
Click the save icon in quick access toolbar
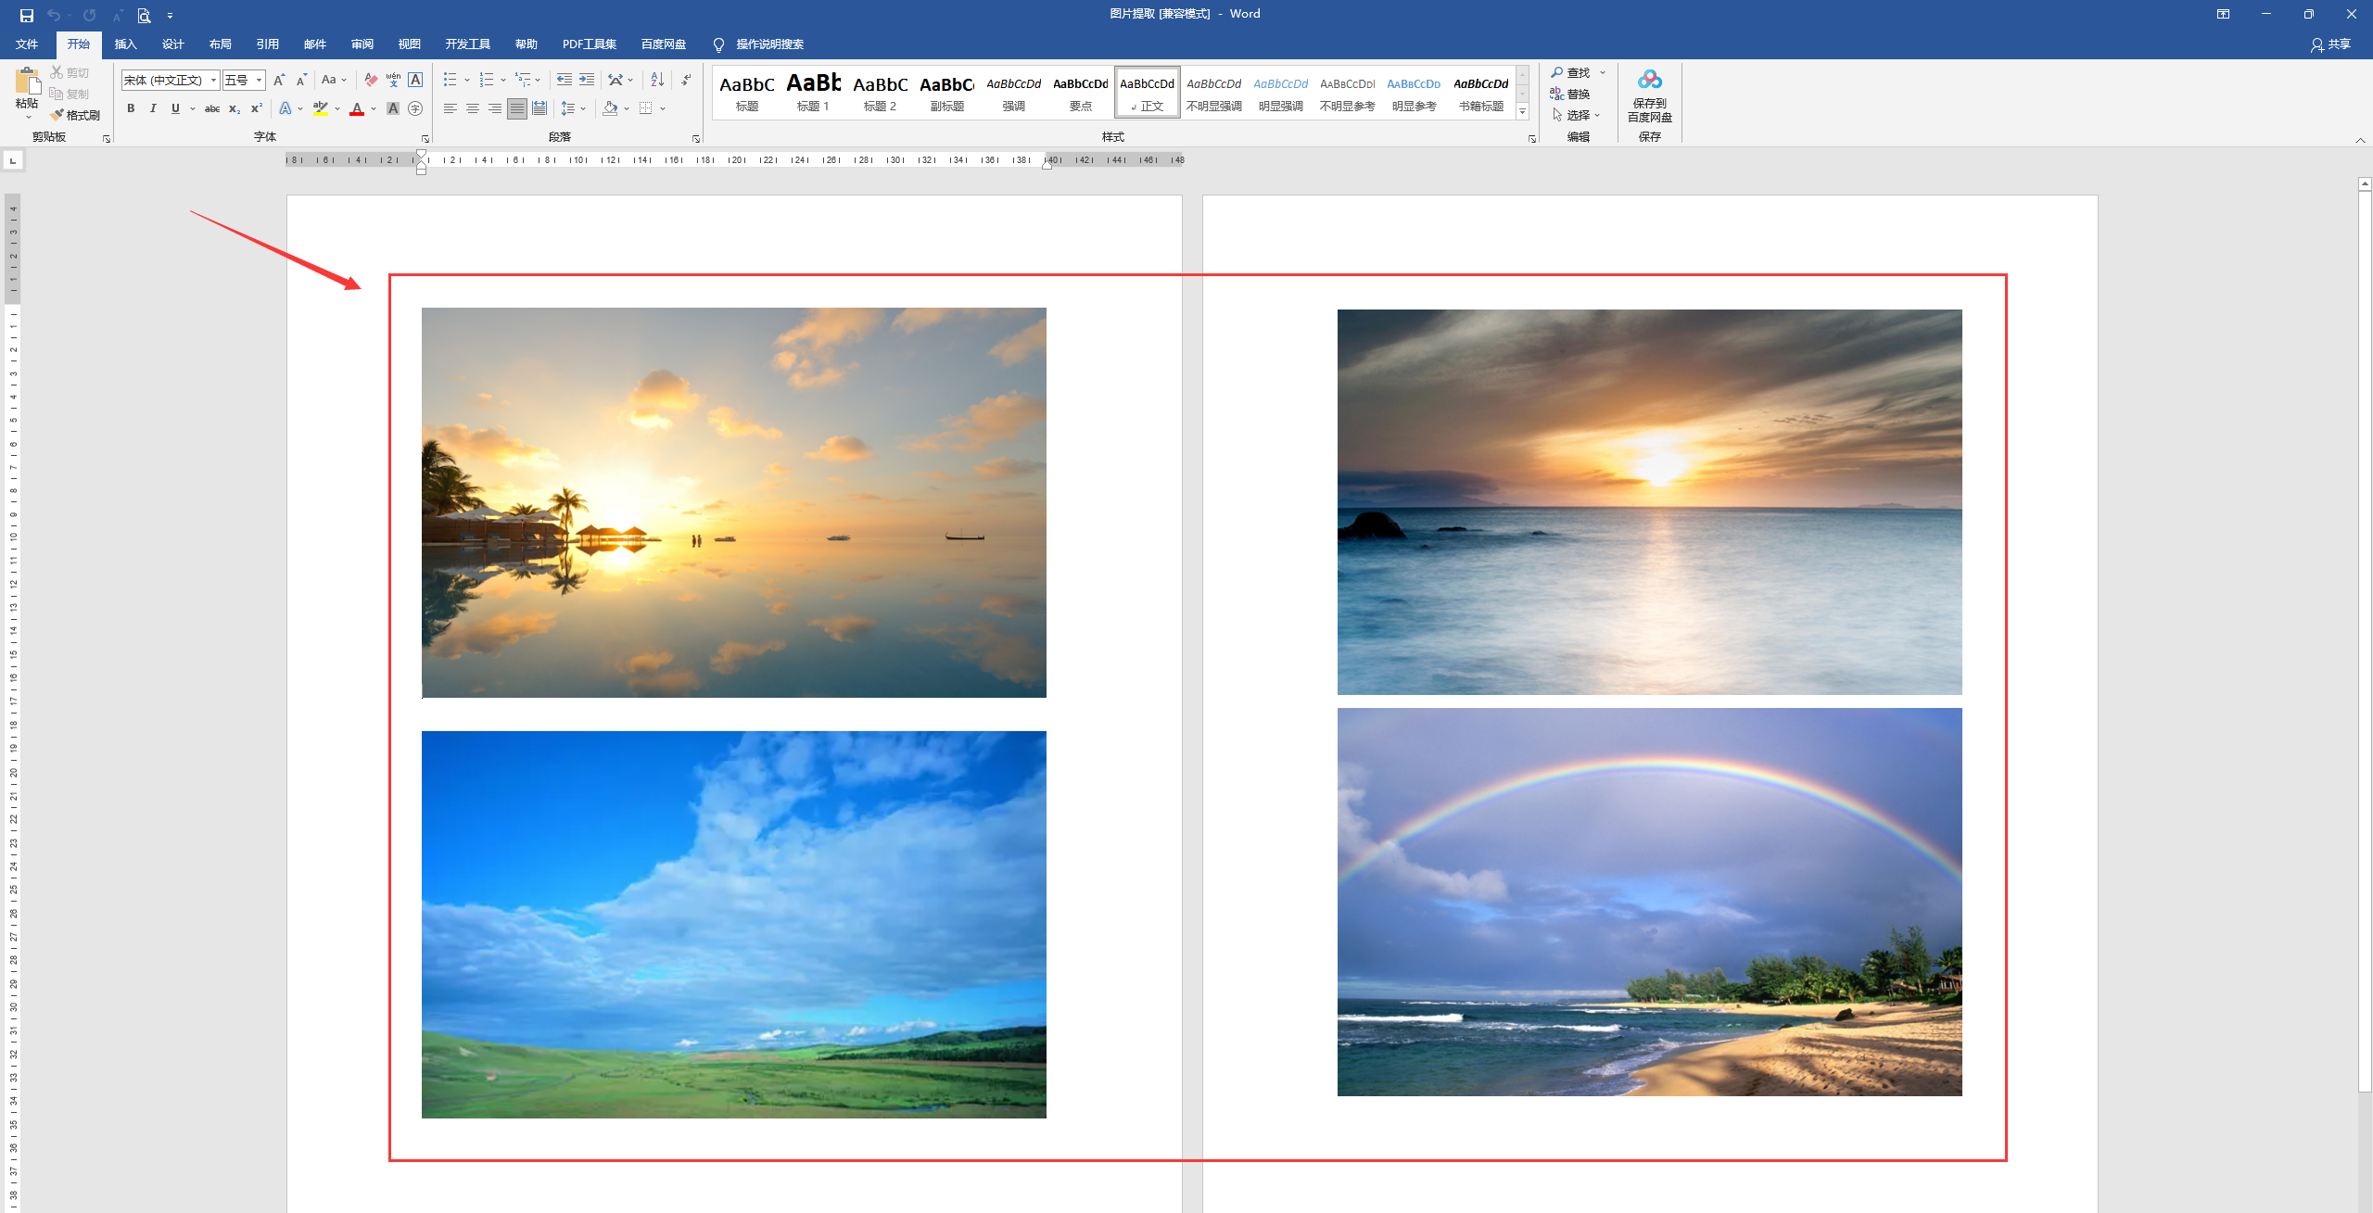pos(26,15)
